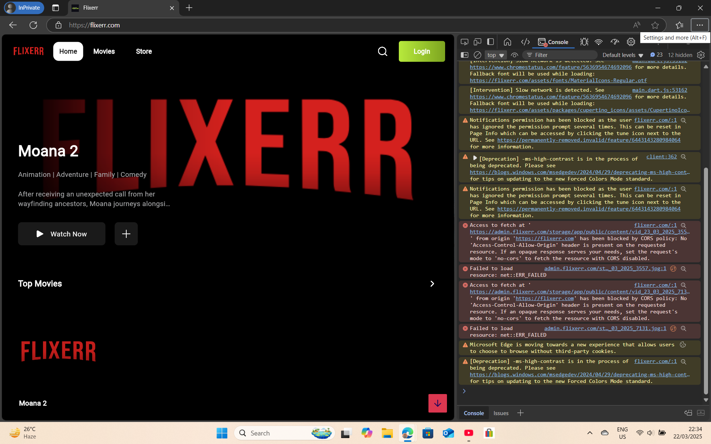Expand the quick view panel
This screenshot has height=444, width=711.
tap(701, 413)
